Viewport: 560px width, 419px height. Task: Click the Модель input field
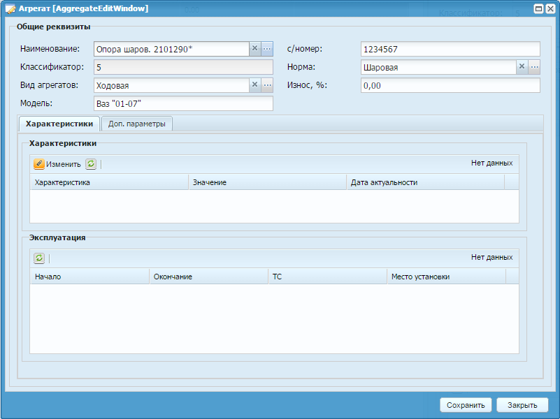[183, 104]
